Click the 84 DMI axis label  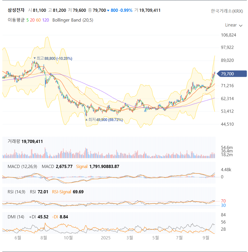coord(223,215)
